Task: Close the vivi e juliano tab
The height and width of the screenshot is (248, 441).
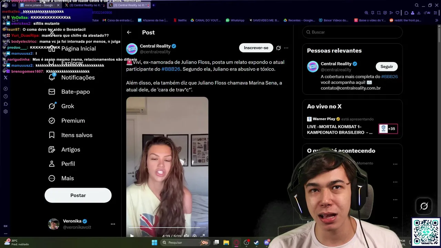Action: (58, 5)
